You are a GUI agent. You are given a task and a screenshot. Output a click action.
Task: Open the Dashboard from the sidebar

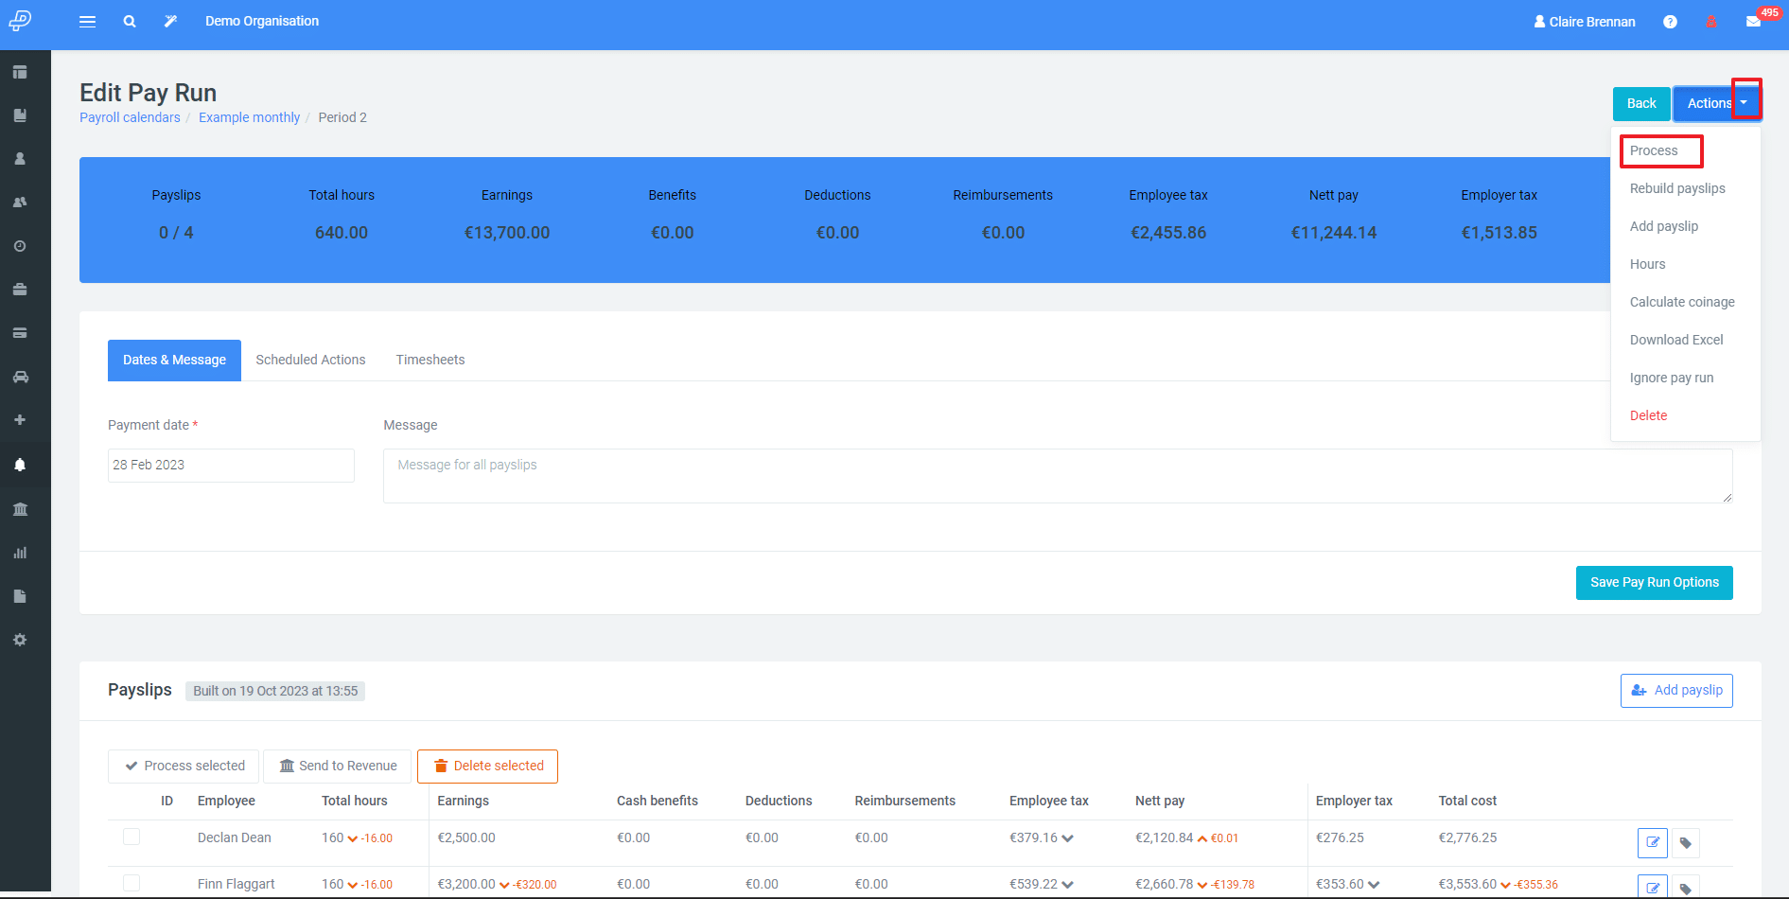tap(20, 72)
